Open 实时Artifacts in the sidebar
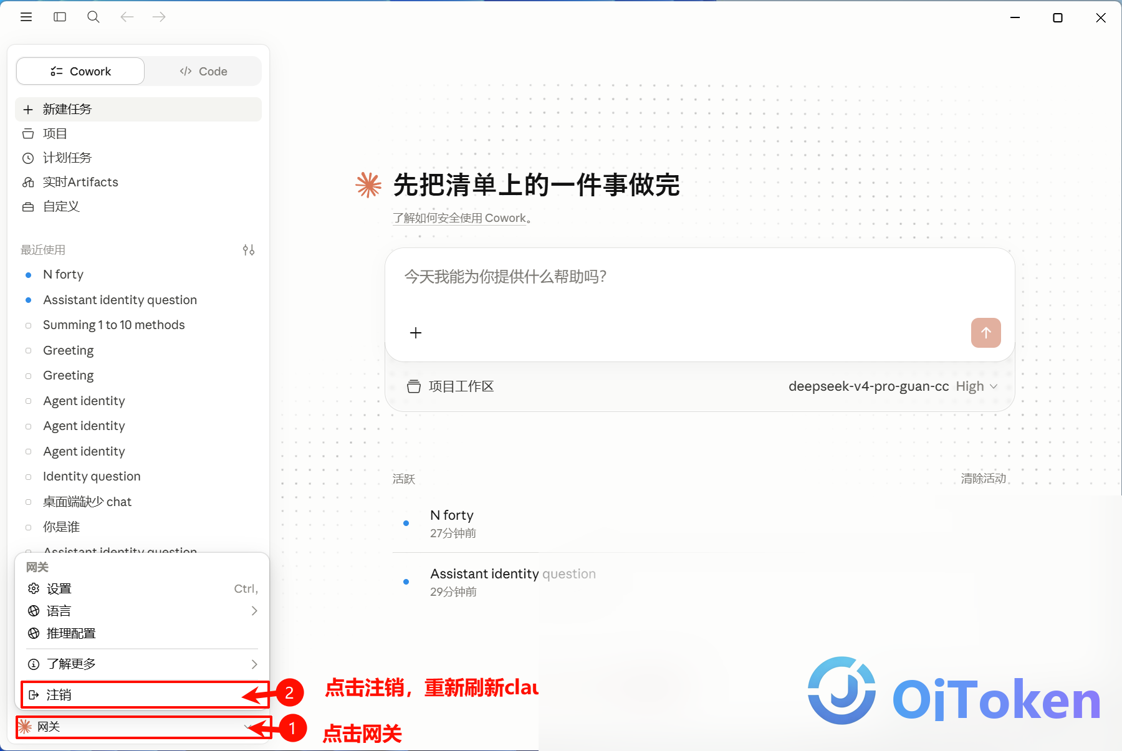 tap(138, 182)
